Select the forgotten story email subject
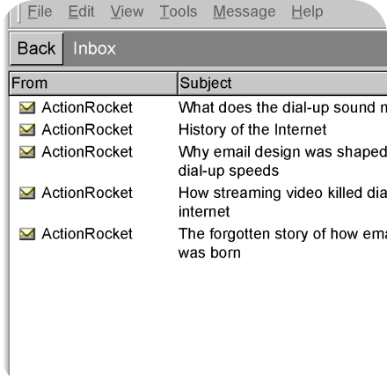Screen dimensions: 387x387 (282, 243)
